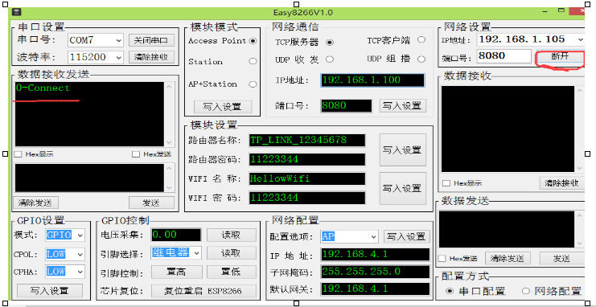Click the 默认网关 field 192.168.4.1
The height and width of the screenshot is (307, 596).
pos(375,289)
